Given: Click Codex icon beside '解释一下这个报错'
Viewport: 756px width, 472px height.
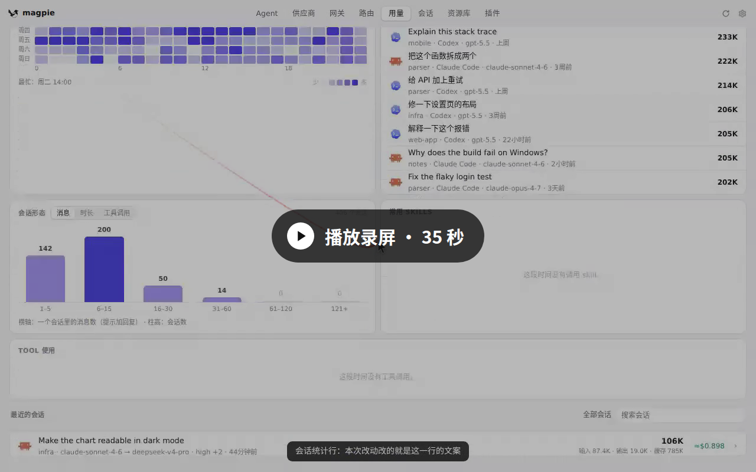Looking at the screenshot, I should pyautogui.click(x=396, y=134).
